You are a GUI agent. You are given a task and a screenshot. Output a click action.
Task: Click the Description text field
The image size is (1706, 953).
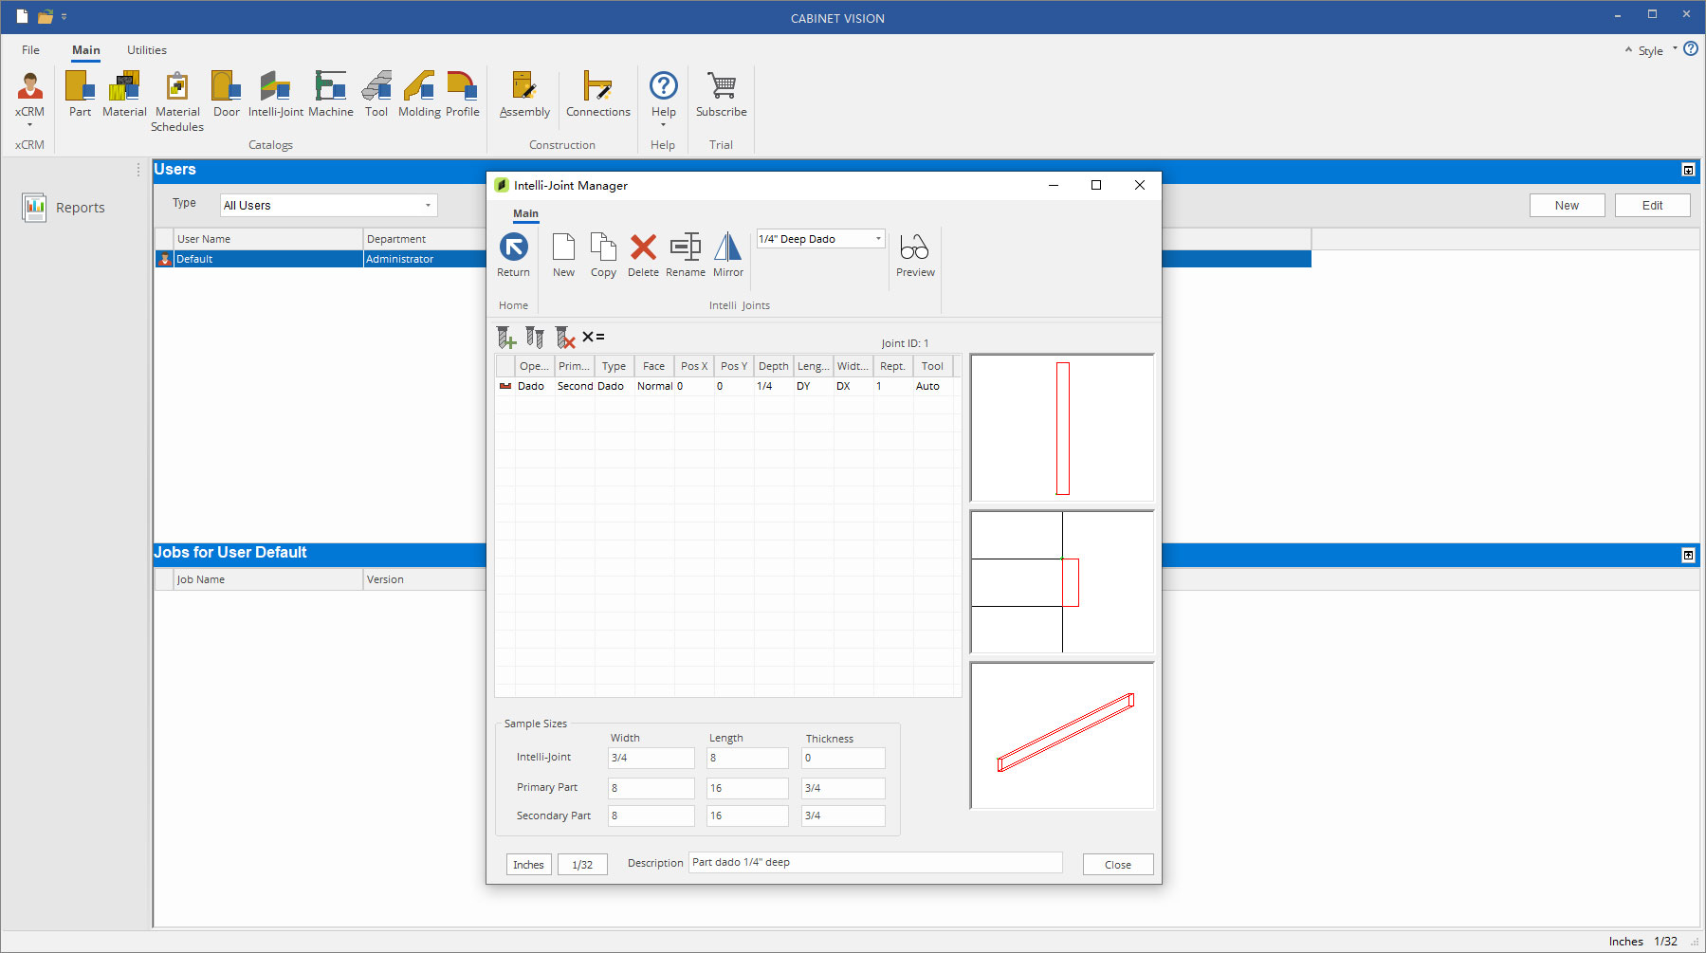(874, 863)
